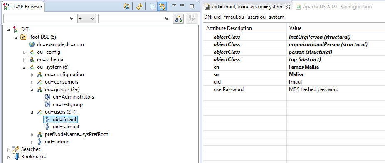385x163 pixels.
Task: Select dc=example,dc=com tree entry
Action: [60, 44]
